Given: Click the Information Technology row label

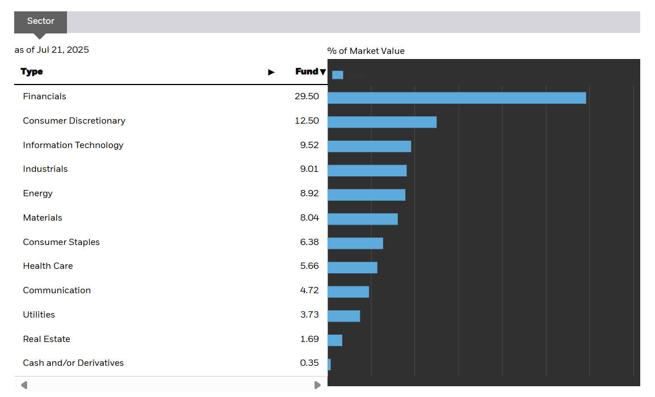Looking at the screenshot, I should tap(73, 145).
